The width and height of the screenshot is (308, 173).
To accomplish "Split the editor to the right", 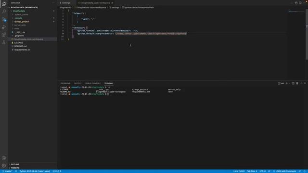I will click(300, 3).
